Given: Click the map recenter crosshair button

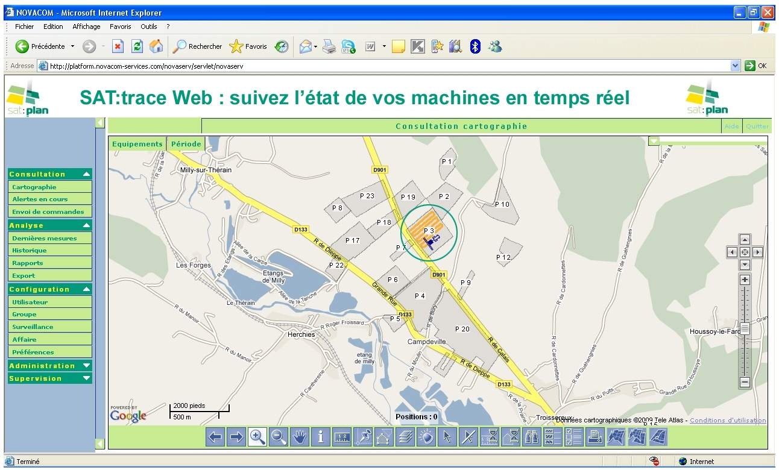Looking at the screenshot, I should (745, 252).
